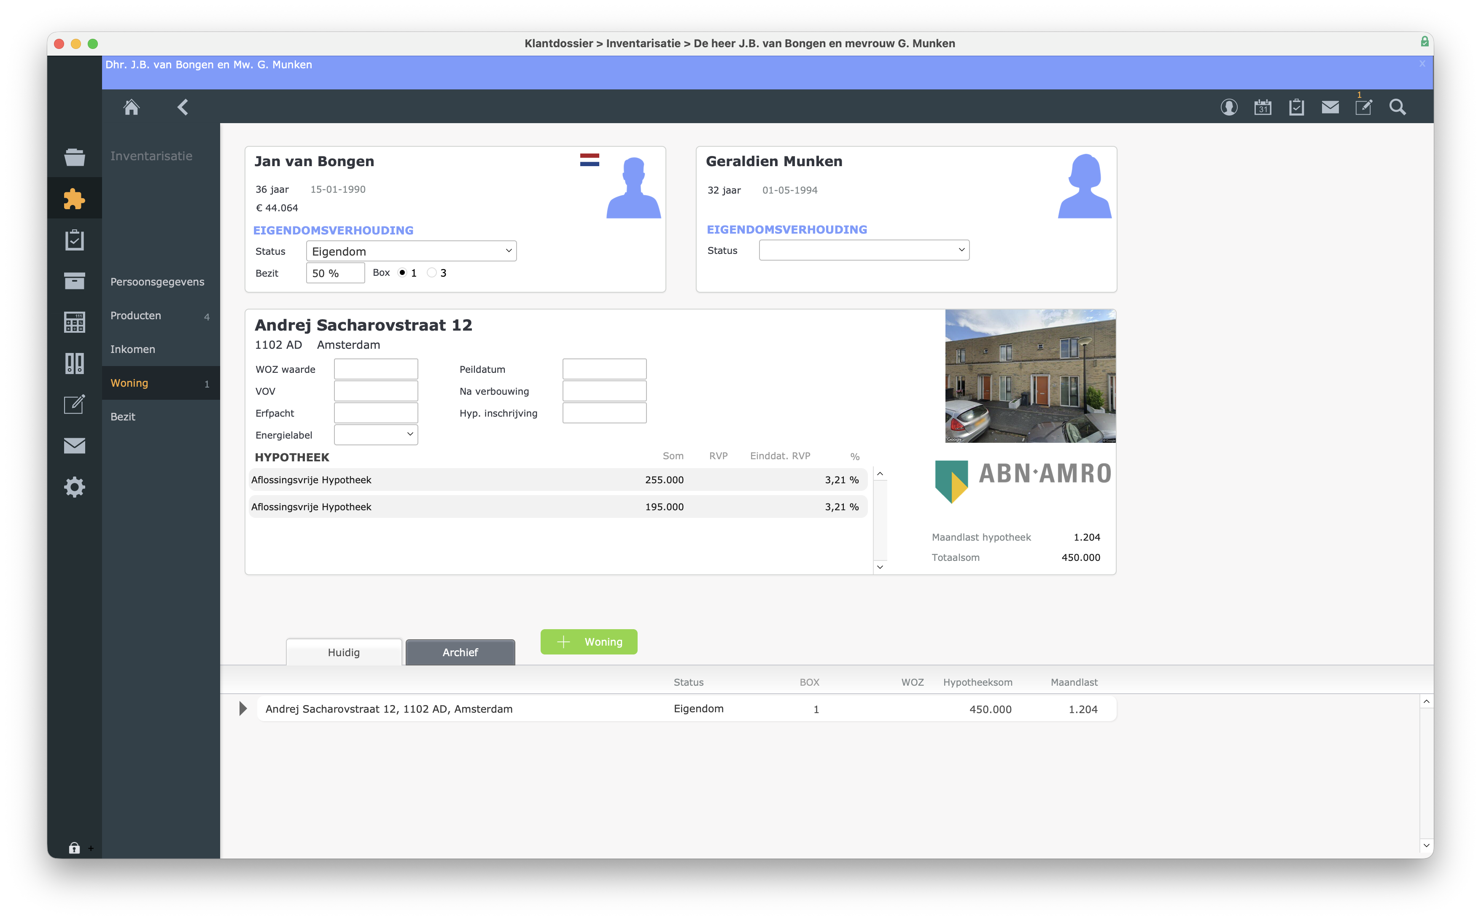The image size is (1481, 921).
Task: Click the green + Woning button
Action: (x=589, y=642)
